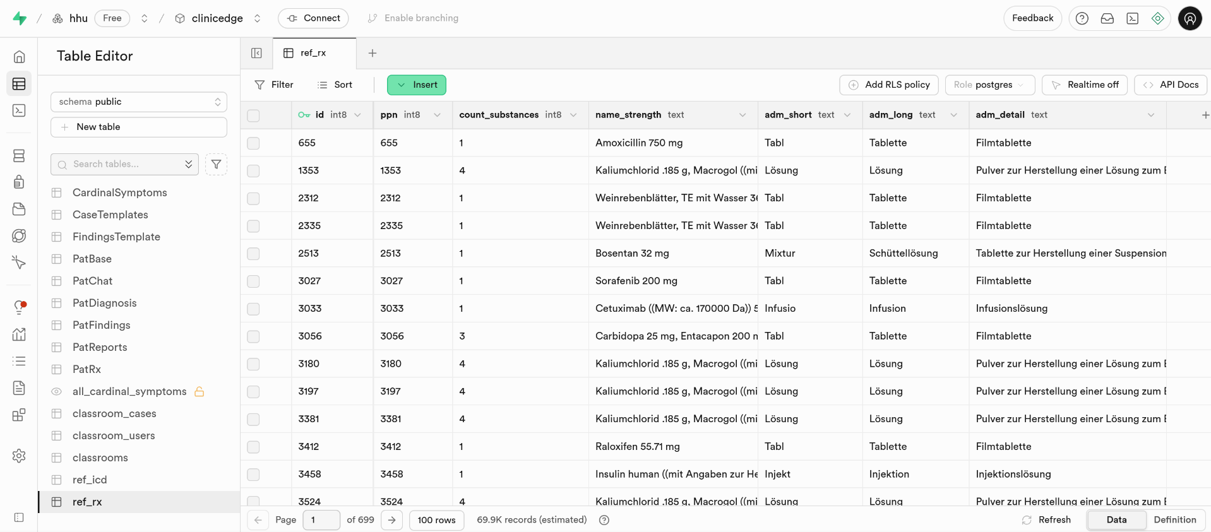Select the row with id 655
1211x532 pixels.
253,143
